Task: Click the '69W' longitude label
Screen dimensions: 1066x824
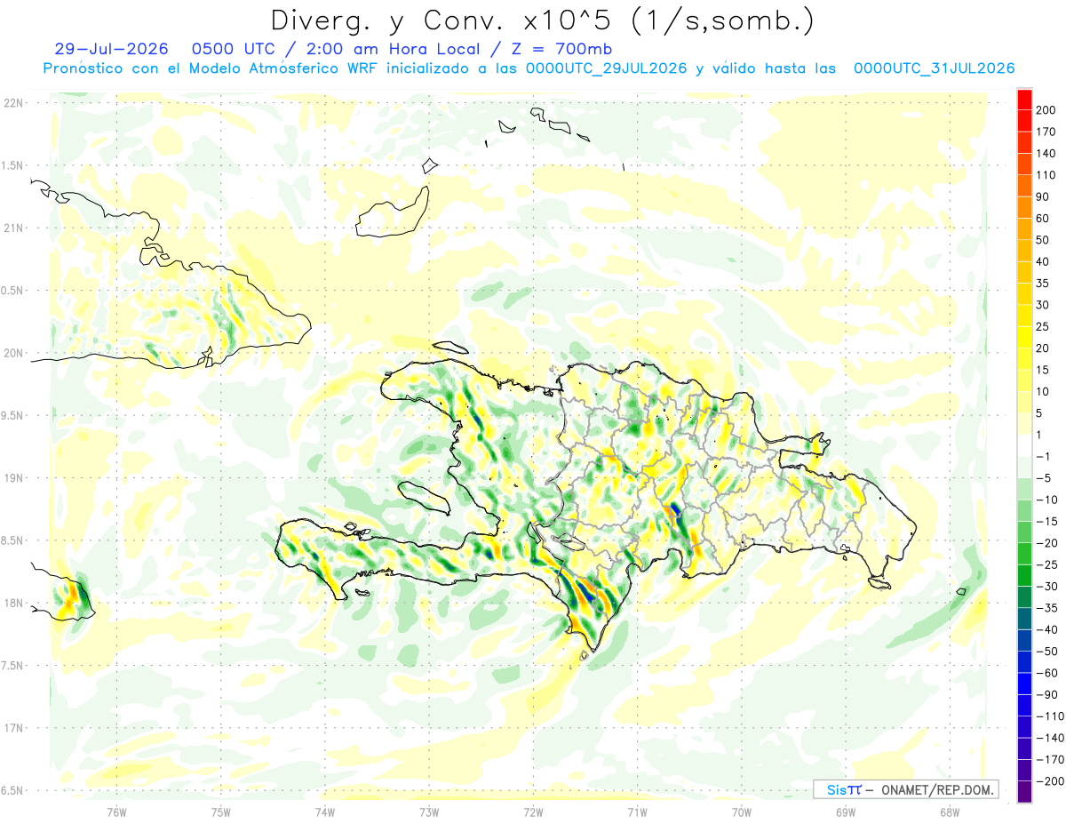Action: pyautogui.click(x=846, y=812)
